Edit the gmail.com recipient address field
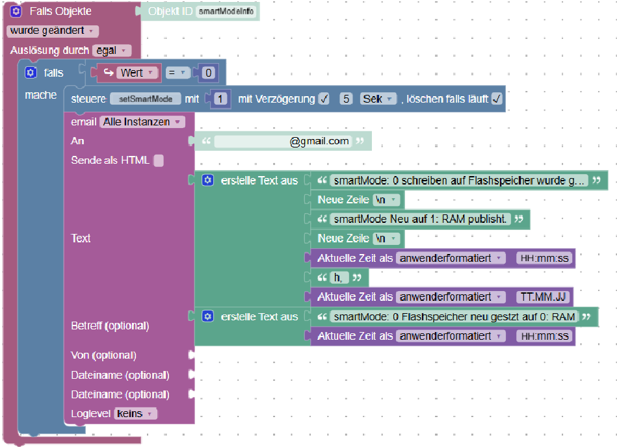 pyautogui.click(x=282, y=141)
